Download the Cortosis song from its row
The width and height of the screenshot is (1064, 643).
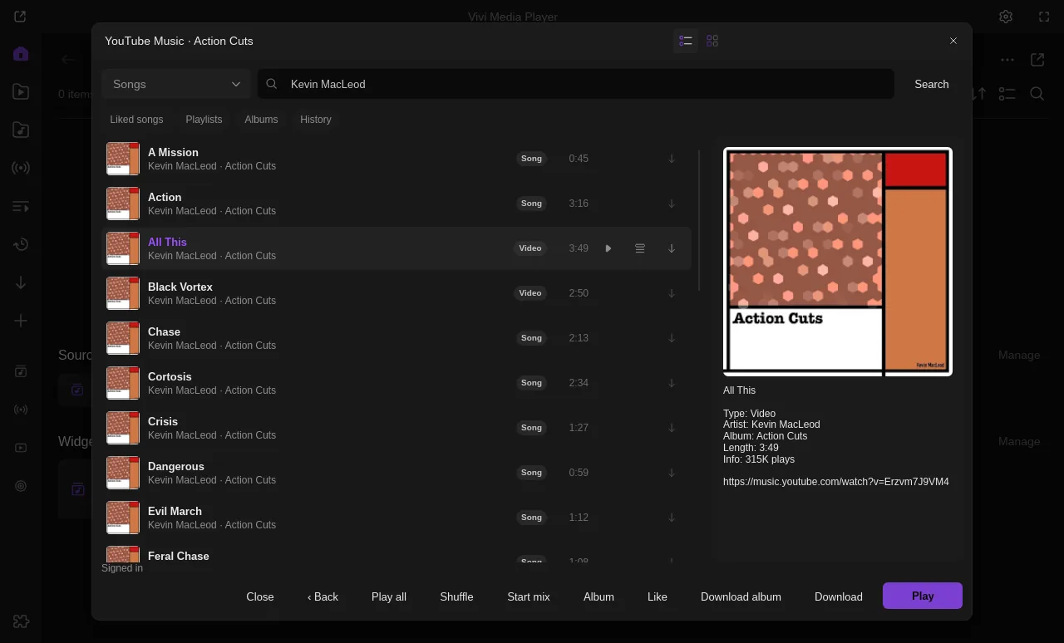tap(672, 383)
